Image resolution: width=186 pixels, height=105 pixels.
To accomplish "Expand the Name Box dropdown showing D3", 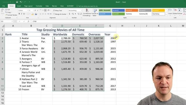I will (12, 21).
